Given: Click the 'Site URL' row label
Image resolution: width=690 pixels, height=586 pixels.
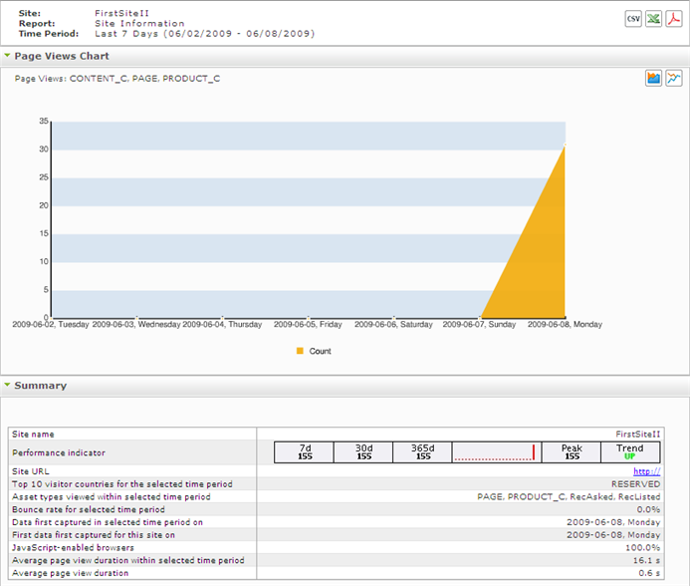Looking at the screenshot, I should coord(30,471).
